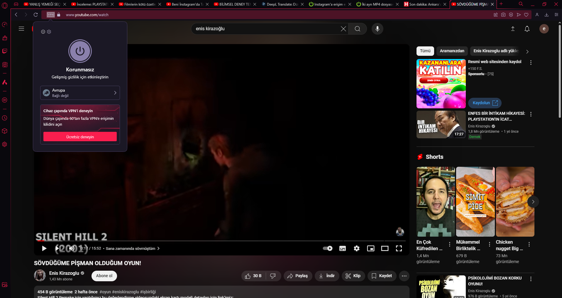
Task: Switch to the DeepL Translate tab
Action: pos(283,4)
